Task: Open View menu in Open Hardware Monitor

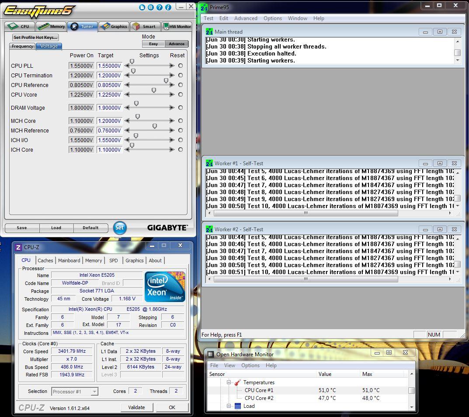Action: (x=229, y=365)
